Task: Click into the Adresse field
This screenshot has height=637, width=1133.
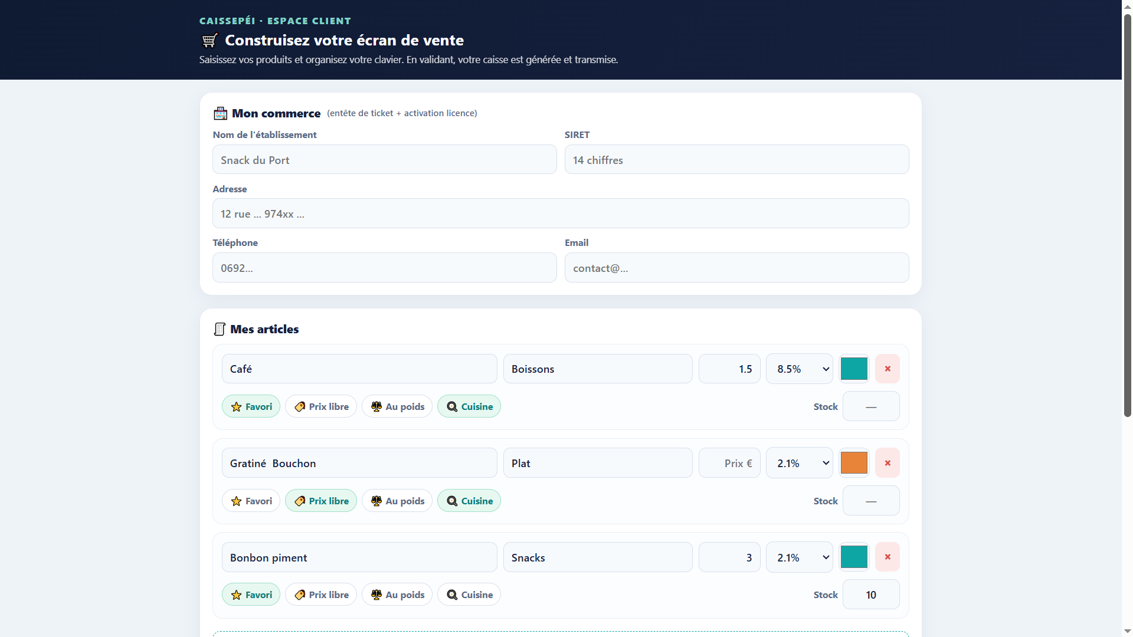Action: tap(561, 214)
